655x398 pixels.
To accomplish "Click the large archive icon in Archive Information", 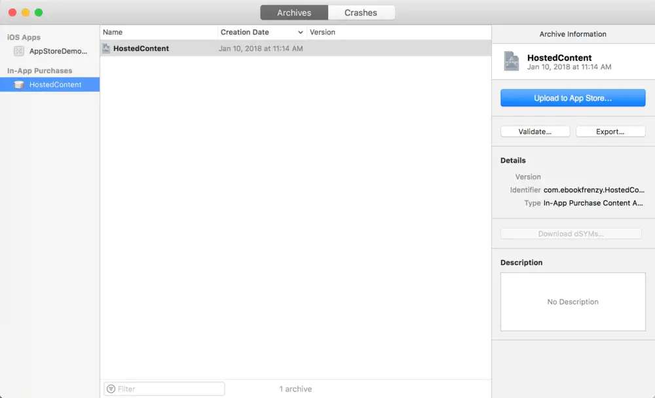I will click(x=512, y=62).
